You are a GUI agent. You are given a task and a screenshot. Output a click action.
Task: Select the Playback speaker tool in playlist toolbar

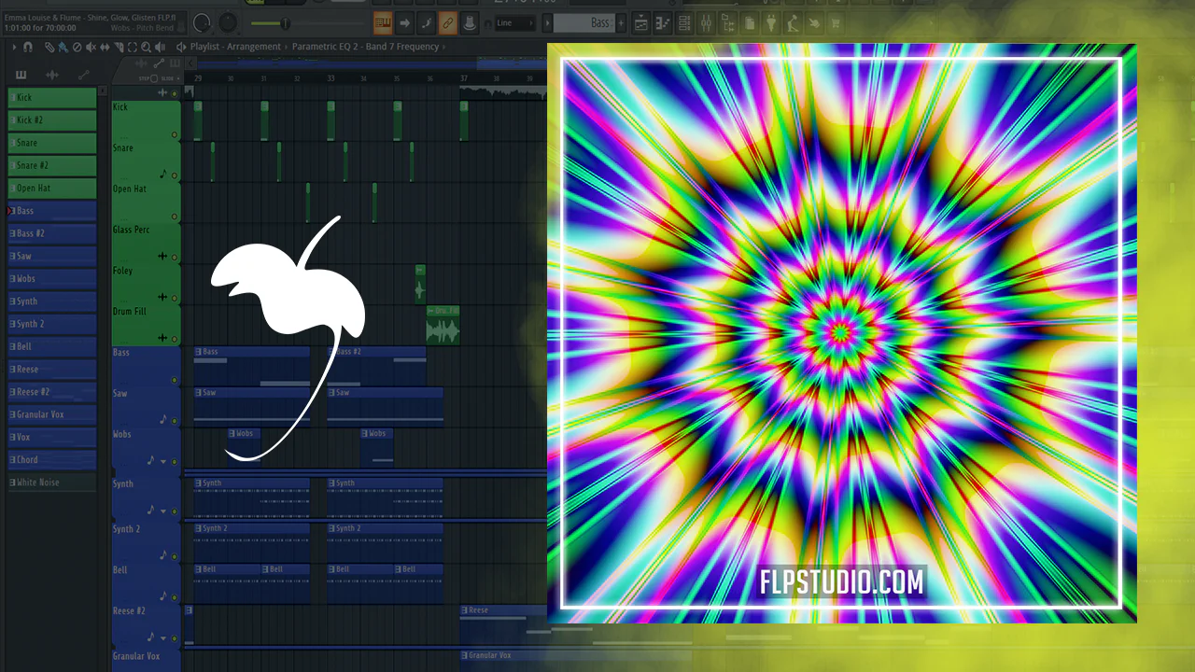click(x=161, y=47)
